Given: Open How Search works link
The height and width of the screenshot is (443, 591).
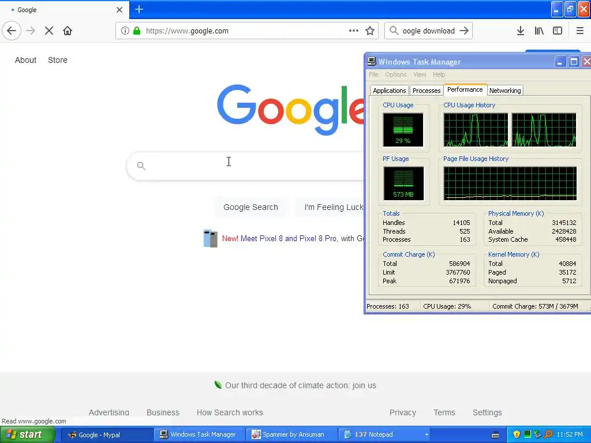Looking at the screenshot, I should click(x=230, y=412).
